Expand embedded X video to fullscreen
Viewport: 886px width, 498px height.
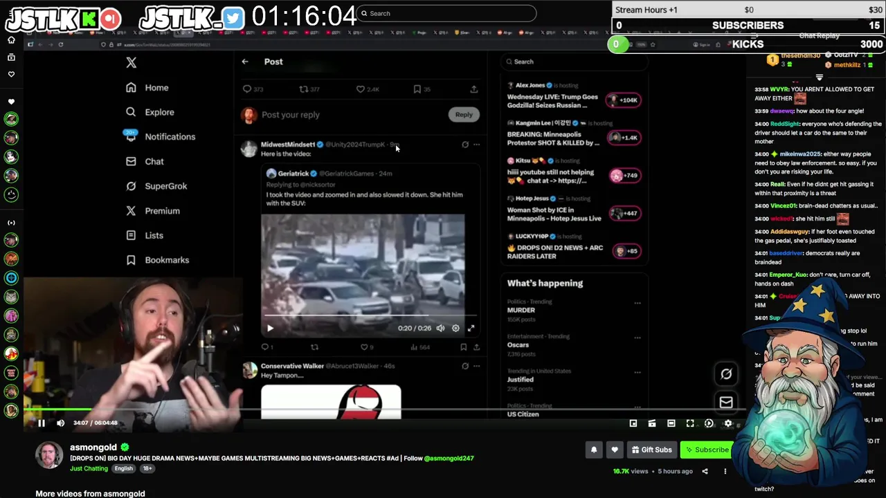tap(471, 329)
